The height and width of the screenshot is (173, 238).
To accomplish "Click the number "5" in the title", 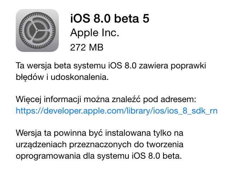I will [146, 19].
